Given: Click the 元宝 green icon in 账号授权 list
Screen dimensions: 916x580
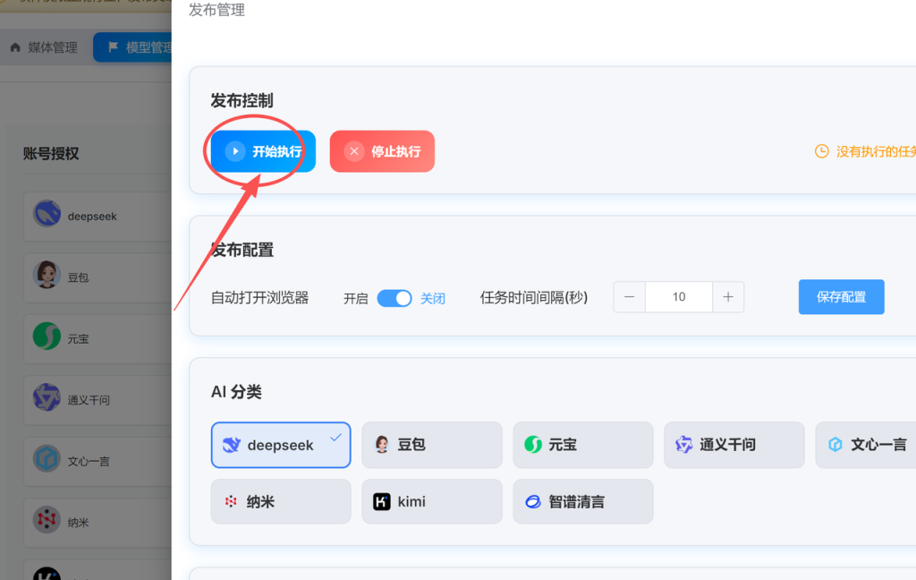Looking at the screenshot, I should pyautogui.click(x=47, y=337).
